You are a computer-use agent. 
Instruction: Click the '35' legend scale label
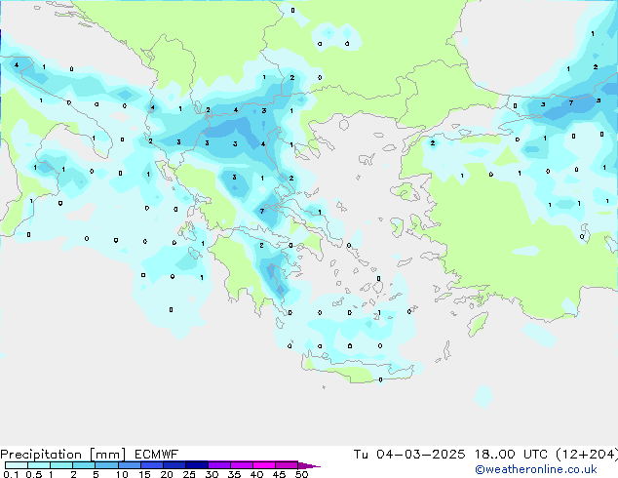(x=234, y=474)
